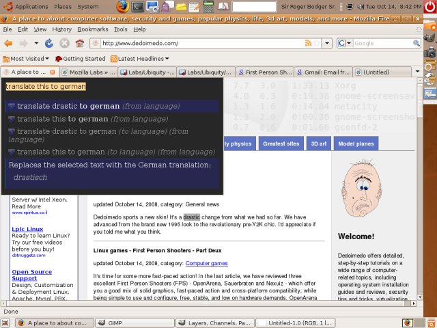Switch to Gmail: Email tab
Screen dimensions: 437x328
tap(324, 72)
